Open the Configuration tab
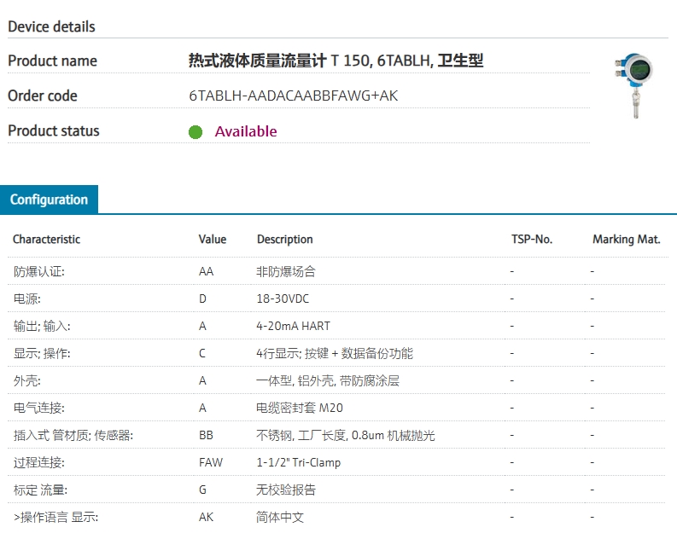Viewport: 677px width, 539px height. (x=49, y=200)
